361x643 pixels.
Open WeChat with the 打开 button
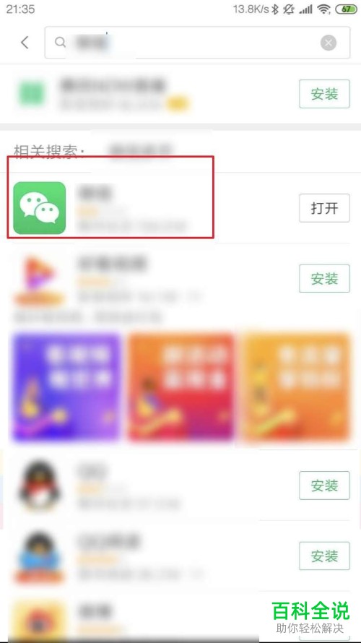coord(324,208)
